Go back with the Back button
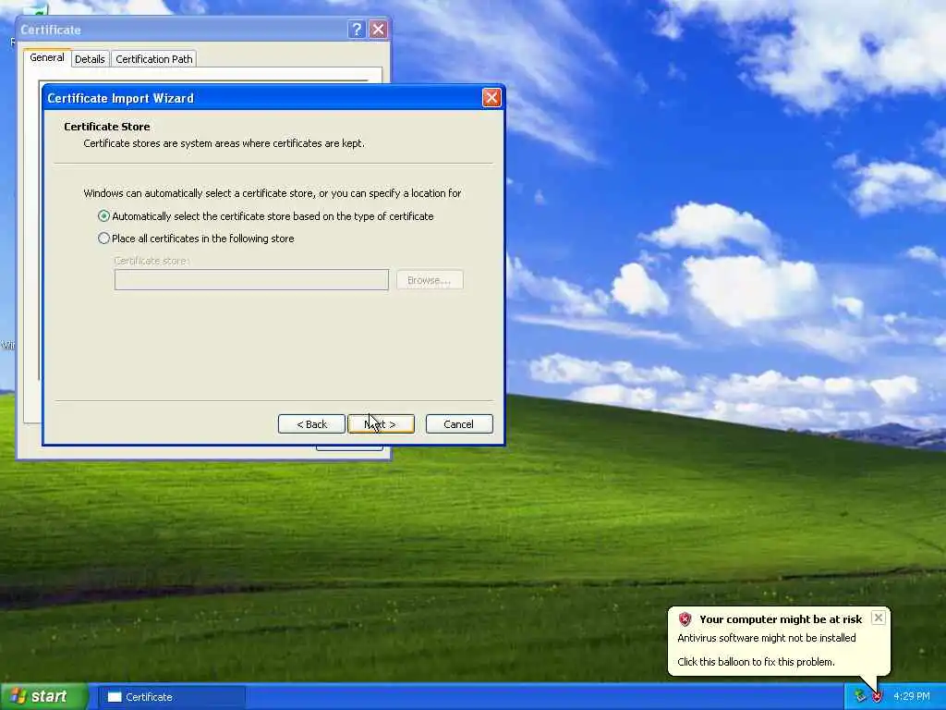Screen dimensions: 946x710 coord(311,423)
